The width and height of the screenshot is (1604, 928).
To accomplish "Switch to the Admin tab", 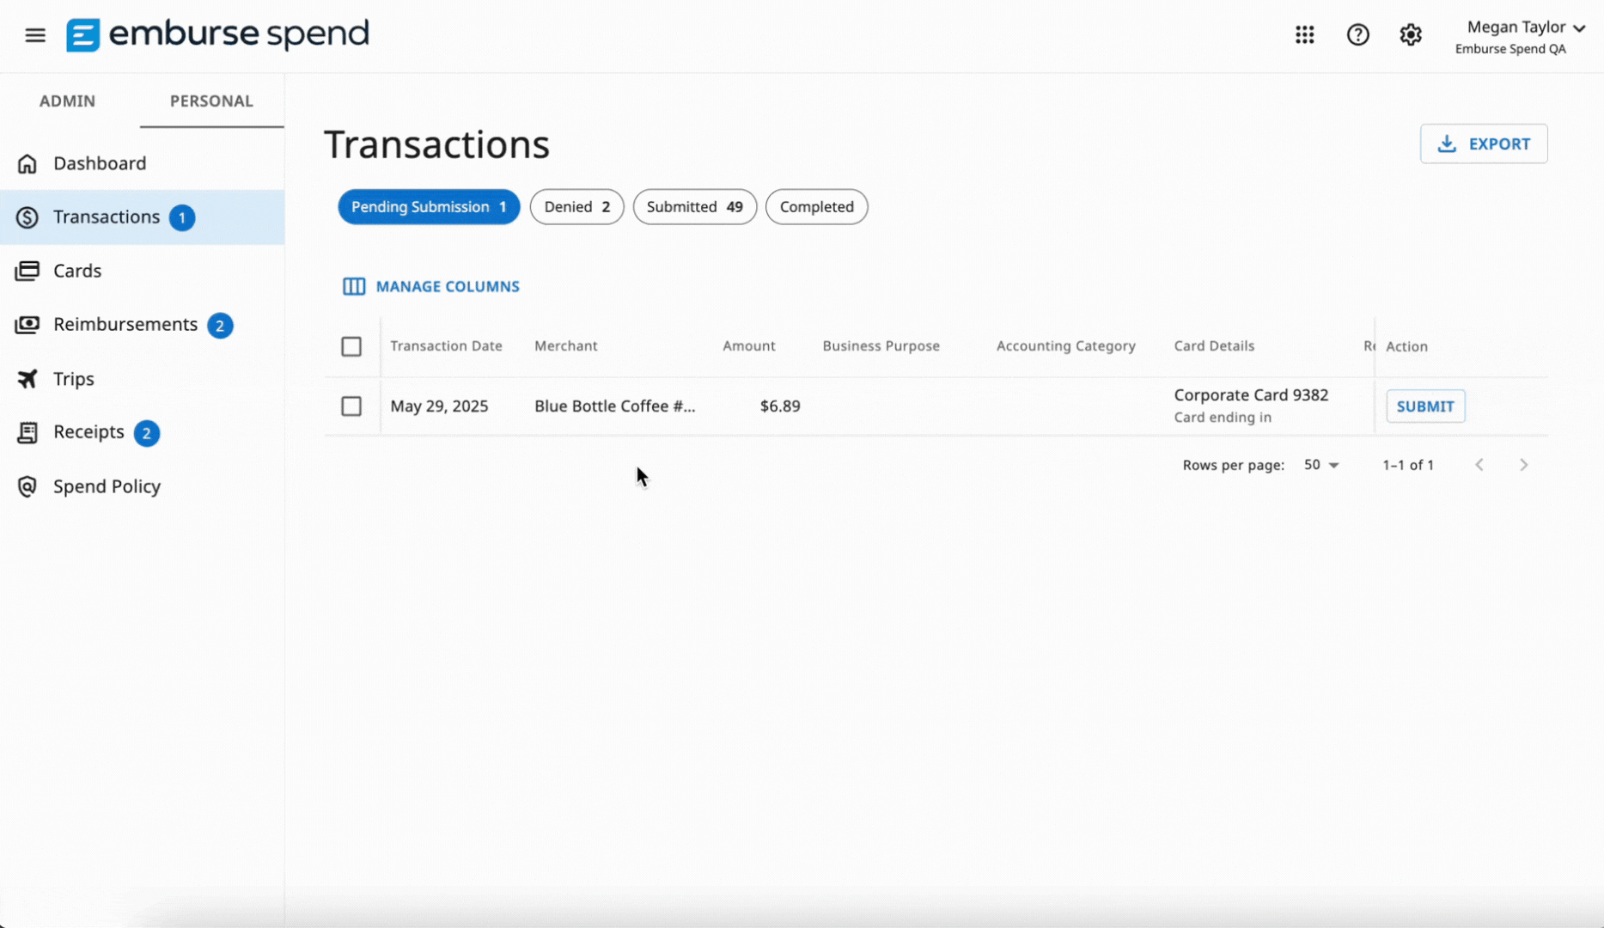I will coord(67,101).
